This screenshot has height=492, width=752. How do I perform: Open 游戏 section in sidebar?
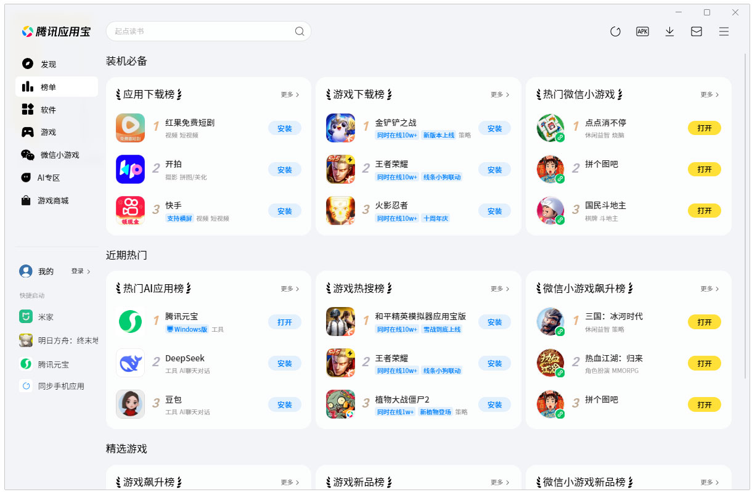[57, 132]
